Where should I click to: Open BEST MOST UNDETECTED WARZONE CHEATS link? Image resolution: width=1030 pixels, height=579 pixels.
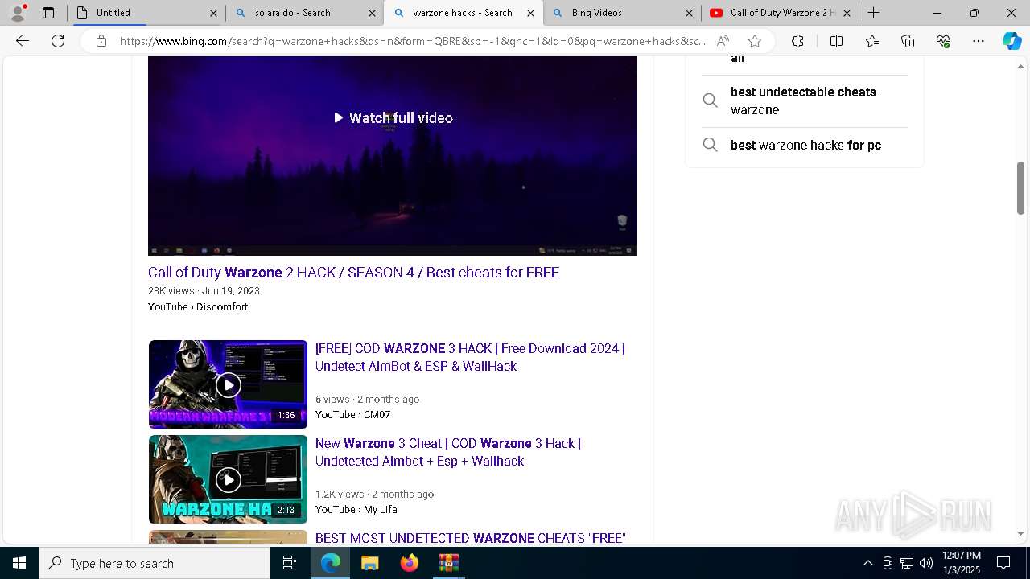[470, 538]
